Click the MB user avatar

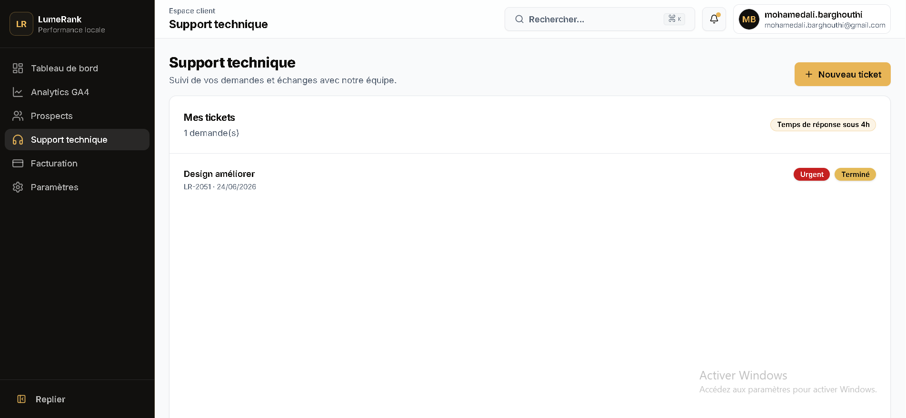[749, 19]
